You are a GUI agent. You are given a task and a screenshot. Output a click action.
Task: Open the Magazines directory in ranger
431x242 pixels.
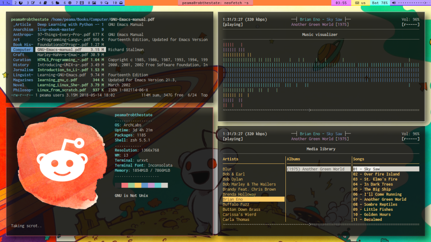[x=23, y=80]
